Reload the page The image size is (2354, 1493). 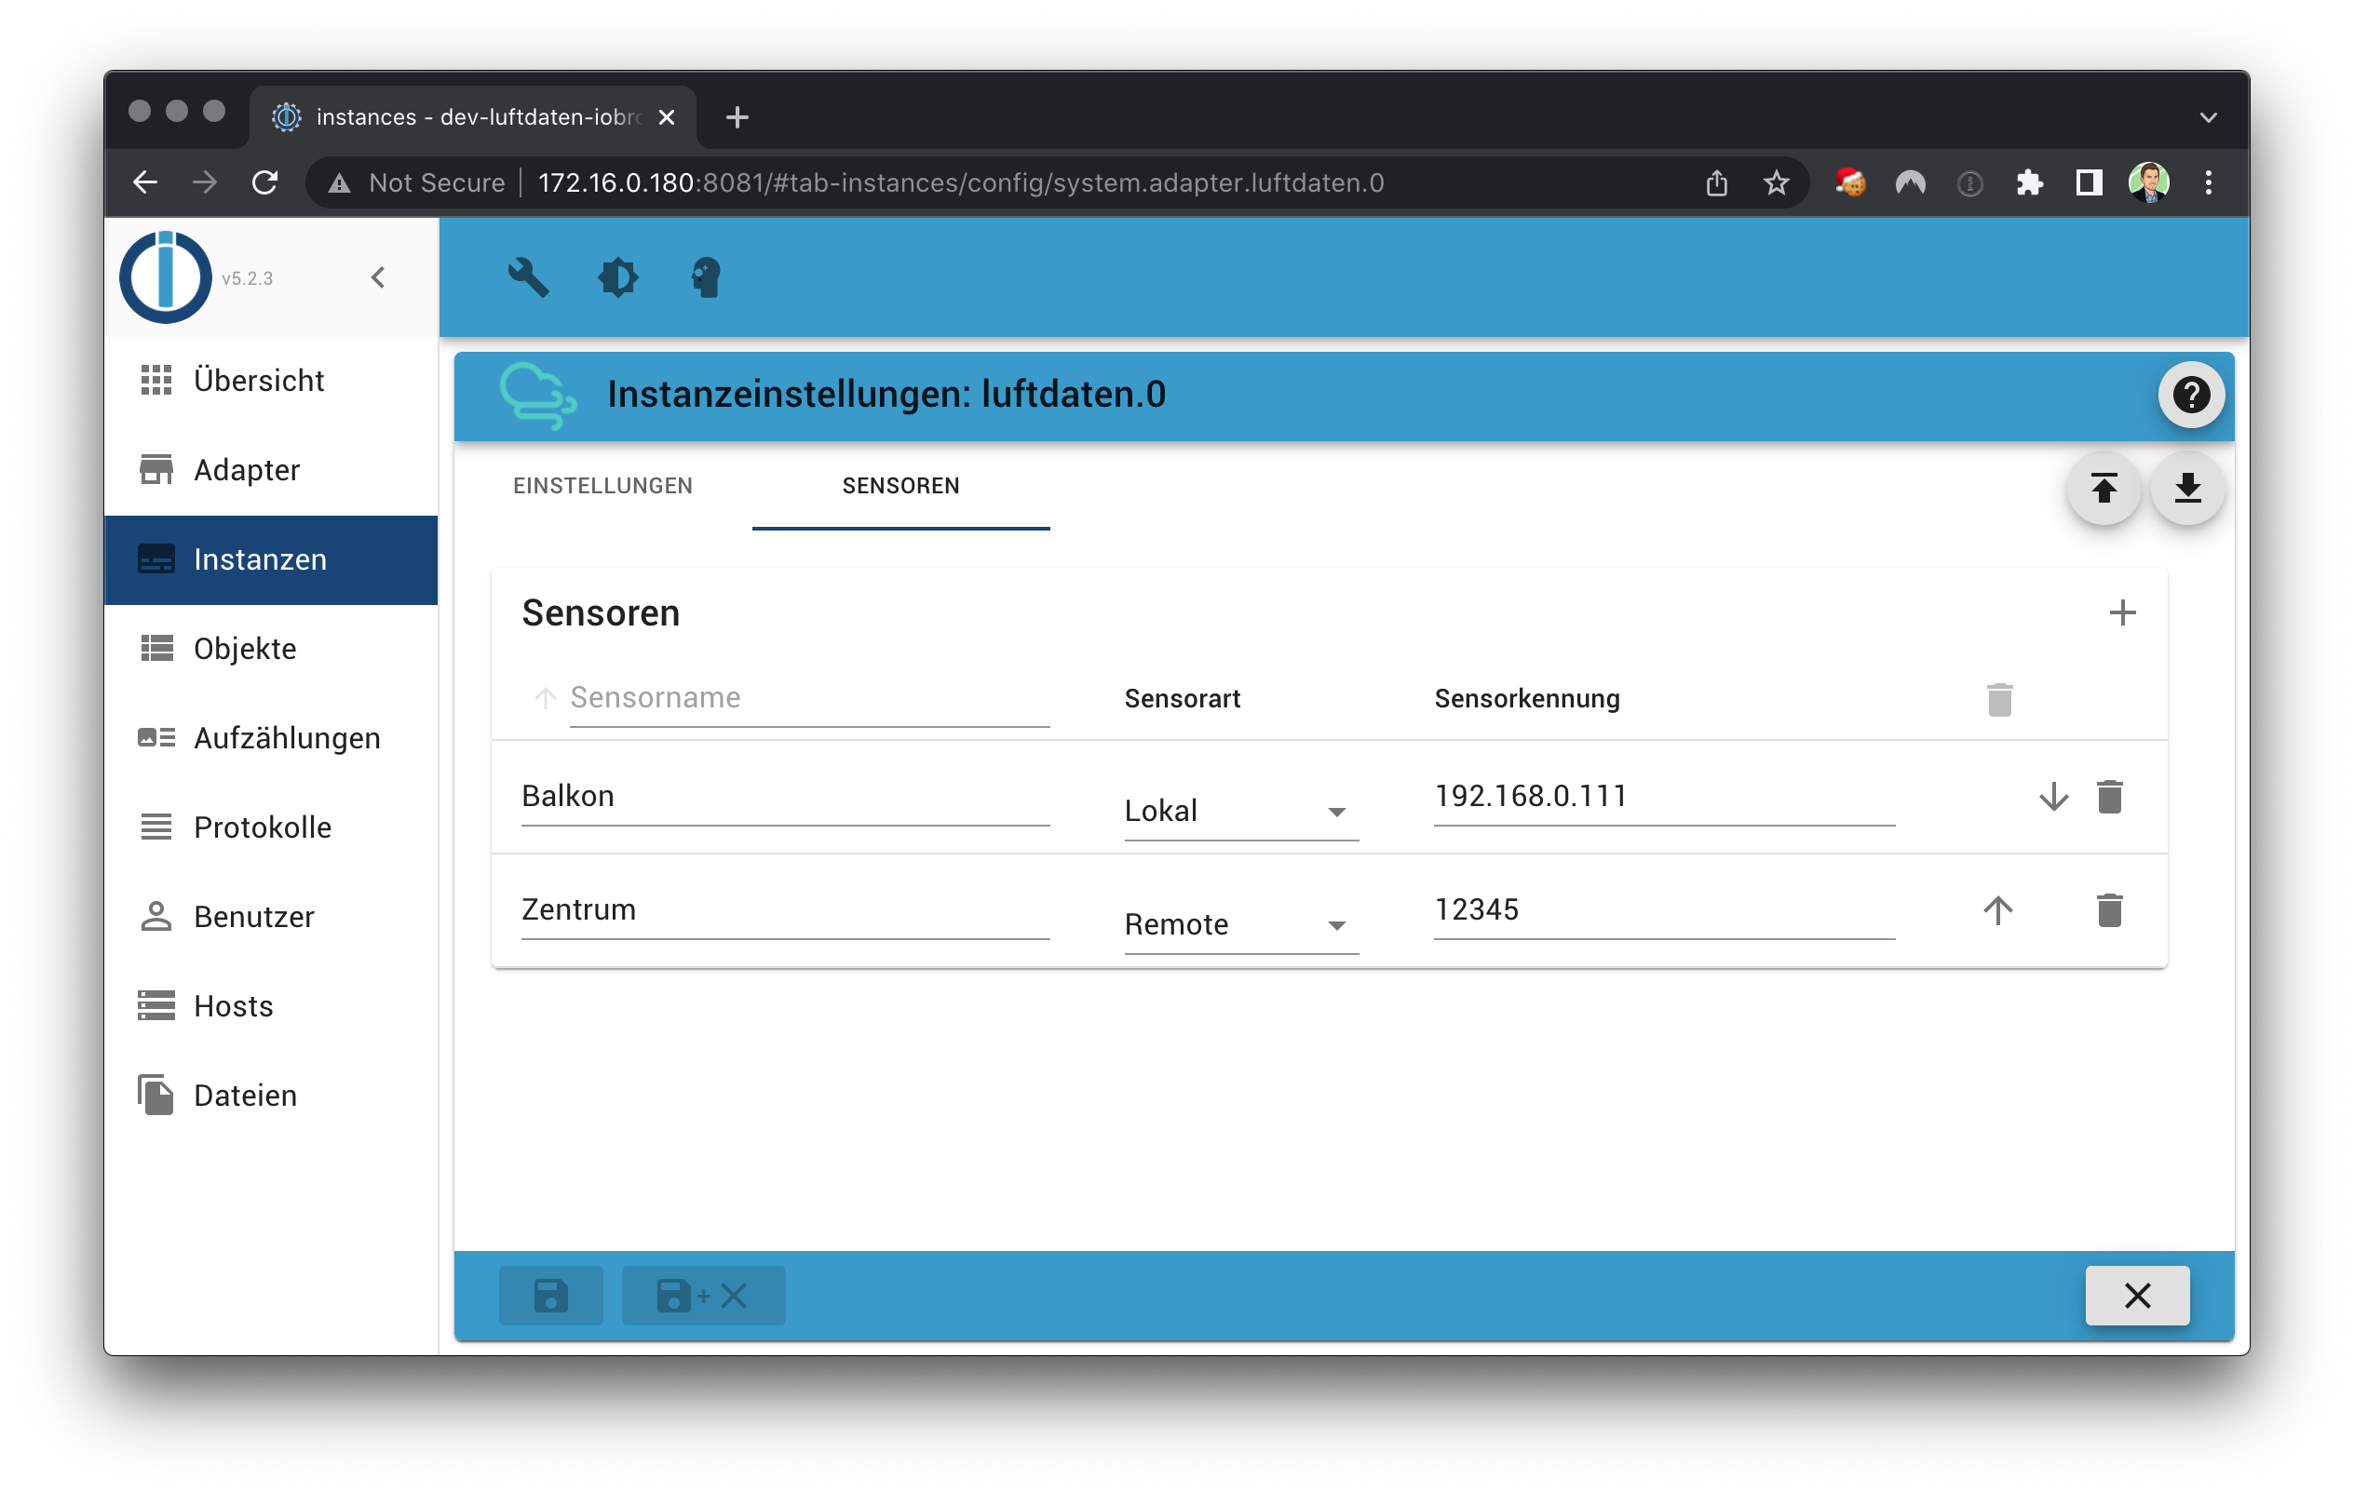click(x=264, y=182)
